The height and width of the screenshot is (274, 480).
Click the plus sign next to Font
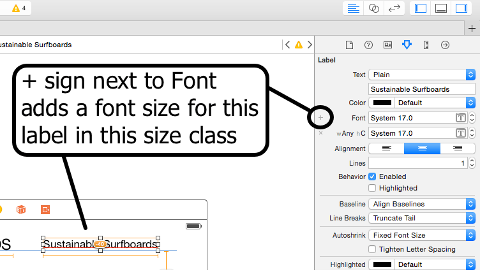click(321, 118)
